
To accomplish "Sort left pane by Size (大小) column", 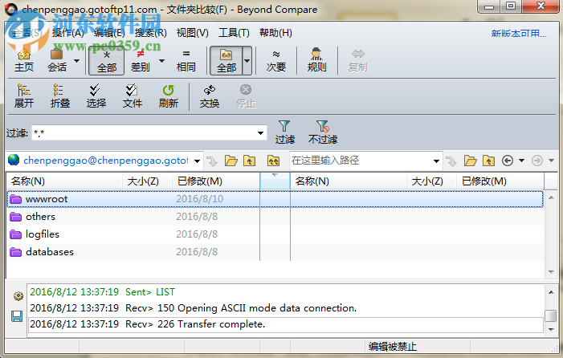I will click(148, 181).
